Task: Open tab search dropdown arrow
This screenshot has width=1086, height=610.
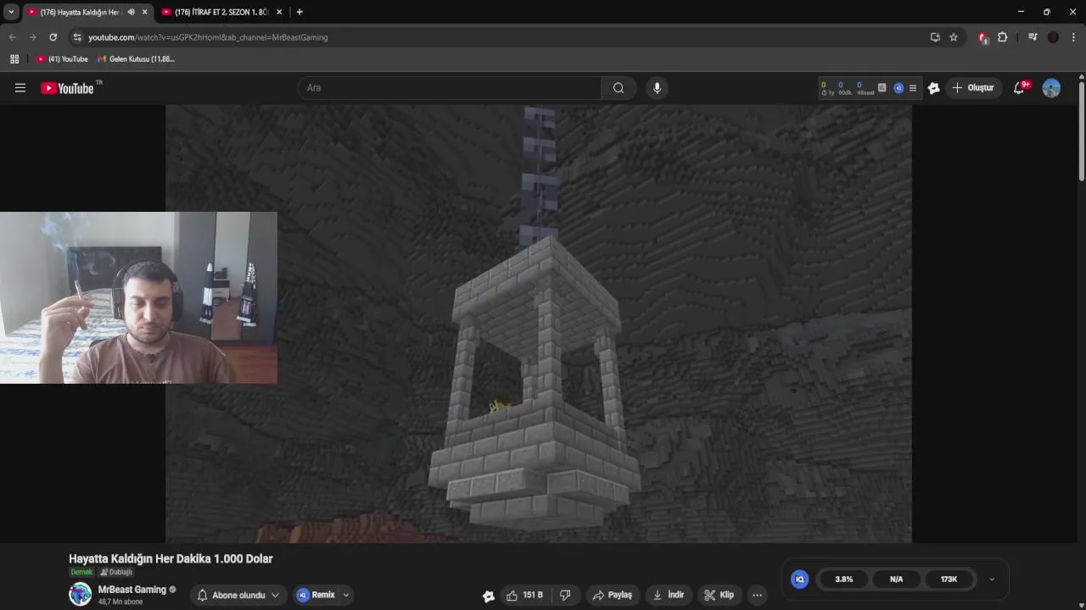Action: coord(11,12)
